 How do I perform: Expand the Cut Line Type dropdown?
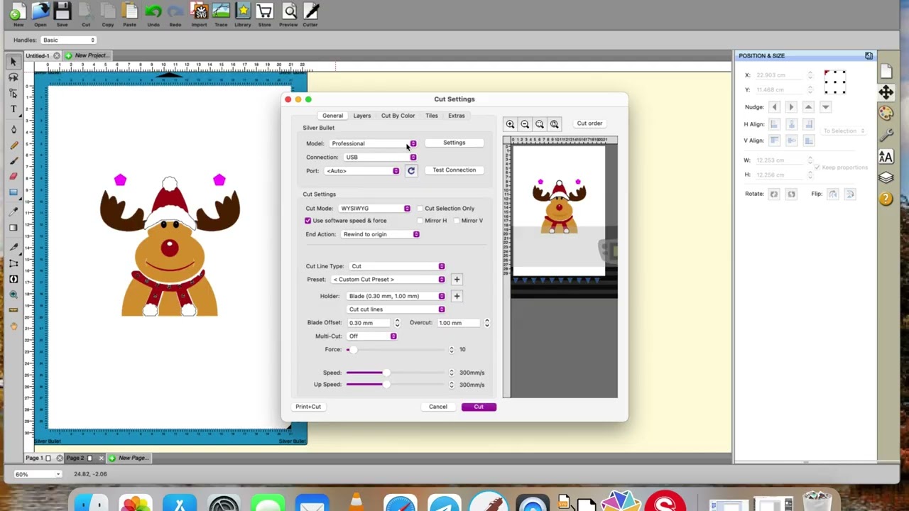point(397,266)
